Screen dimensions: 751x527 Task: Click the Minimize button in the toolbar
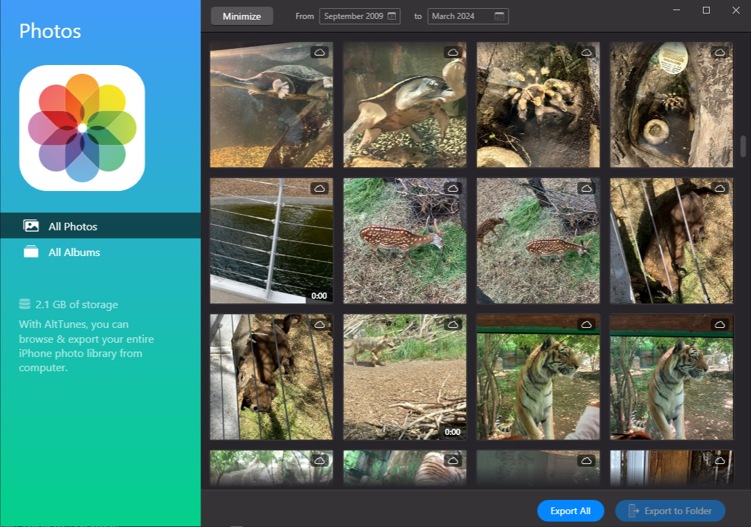(x=242, y=16)
